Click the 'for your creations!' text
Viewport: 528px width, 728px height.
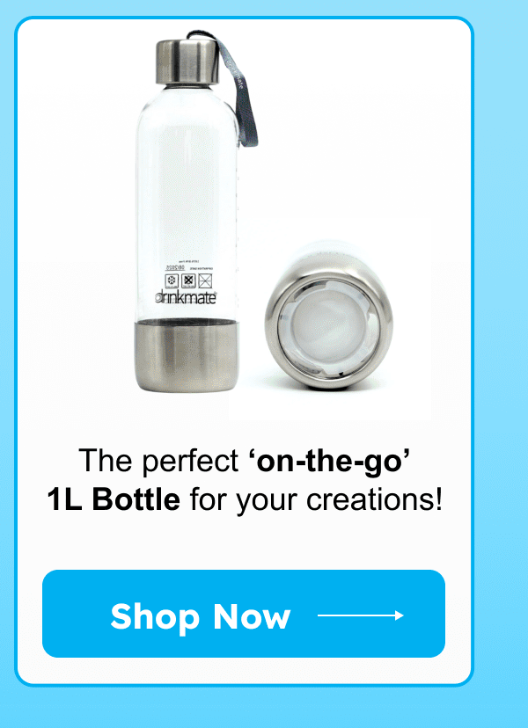click(x=316, y=501)
